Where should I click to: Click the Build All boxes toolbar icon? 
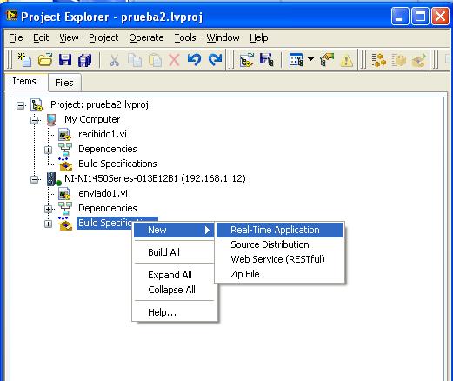[379, 60]
